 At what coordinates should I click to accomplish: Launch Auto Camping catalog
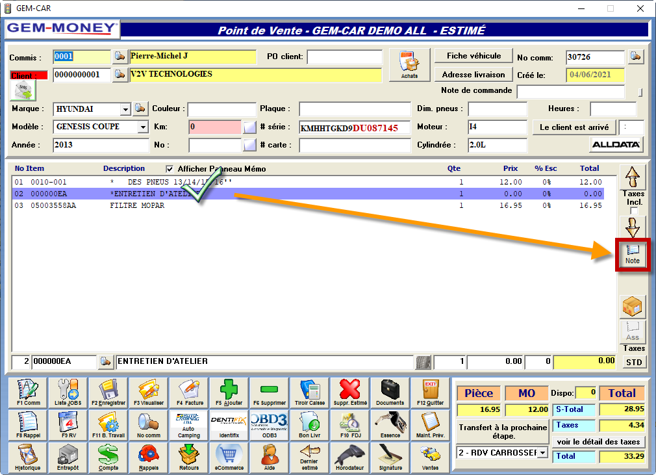189,425
